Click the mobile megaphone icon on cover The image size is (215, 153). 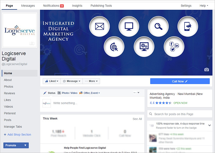[188, 26]
